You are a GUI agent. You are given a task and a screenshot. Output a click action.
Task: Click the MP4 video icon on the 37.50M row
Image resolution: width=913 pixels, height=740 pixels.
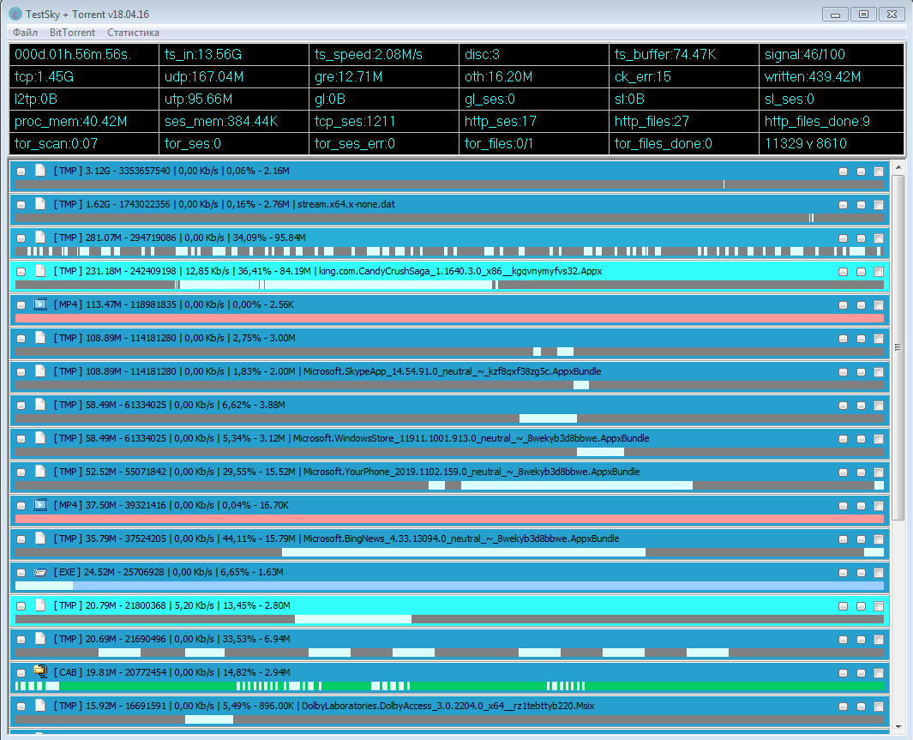point(39,505)
